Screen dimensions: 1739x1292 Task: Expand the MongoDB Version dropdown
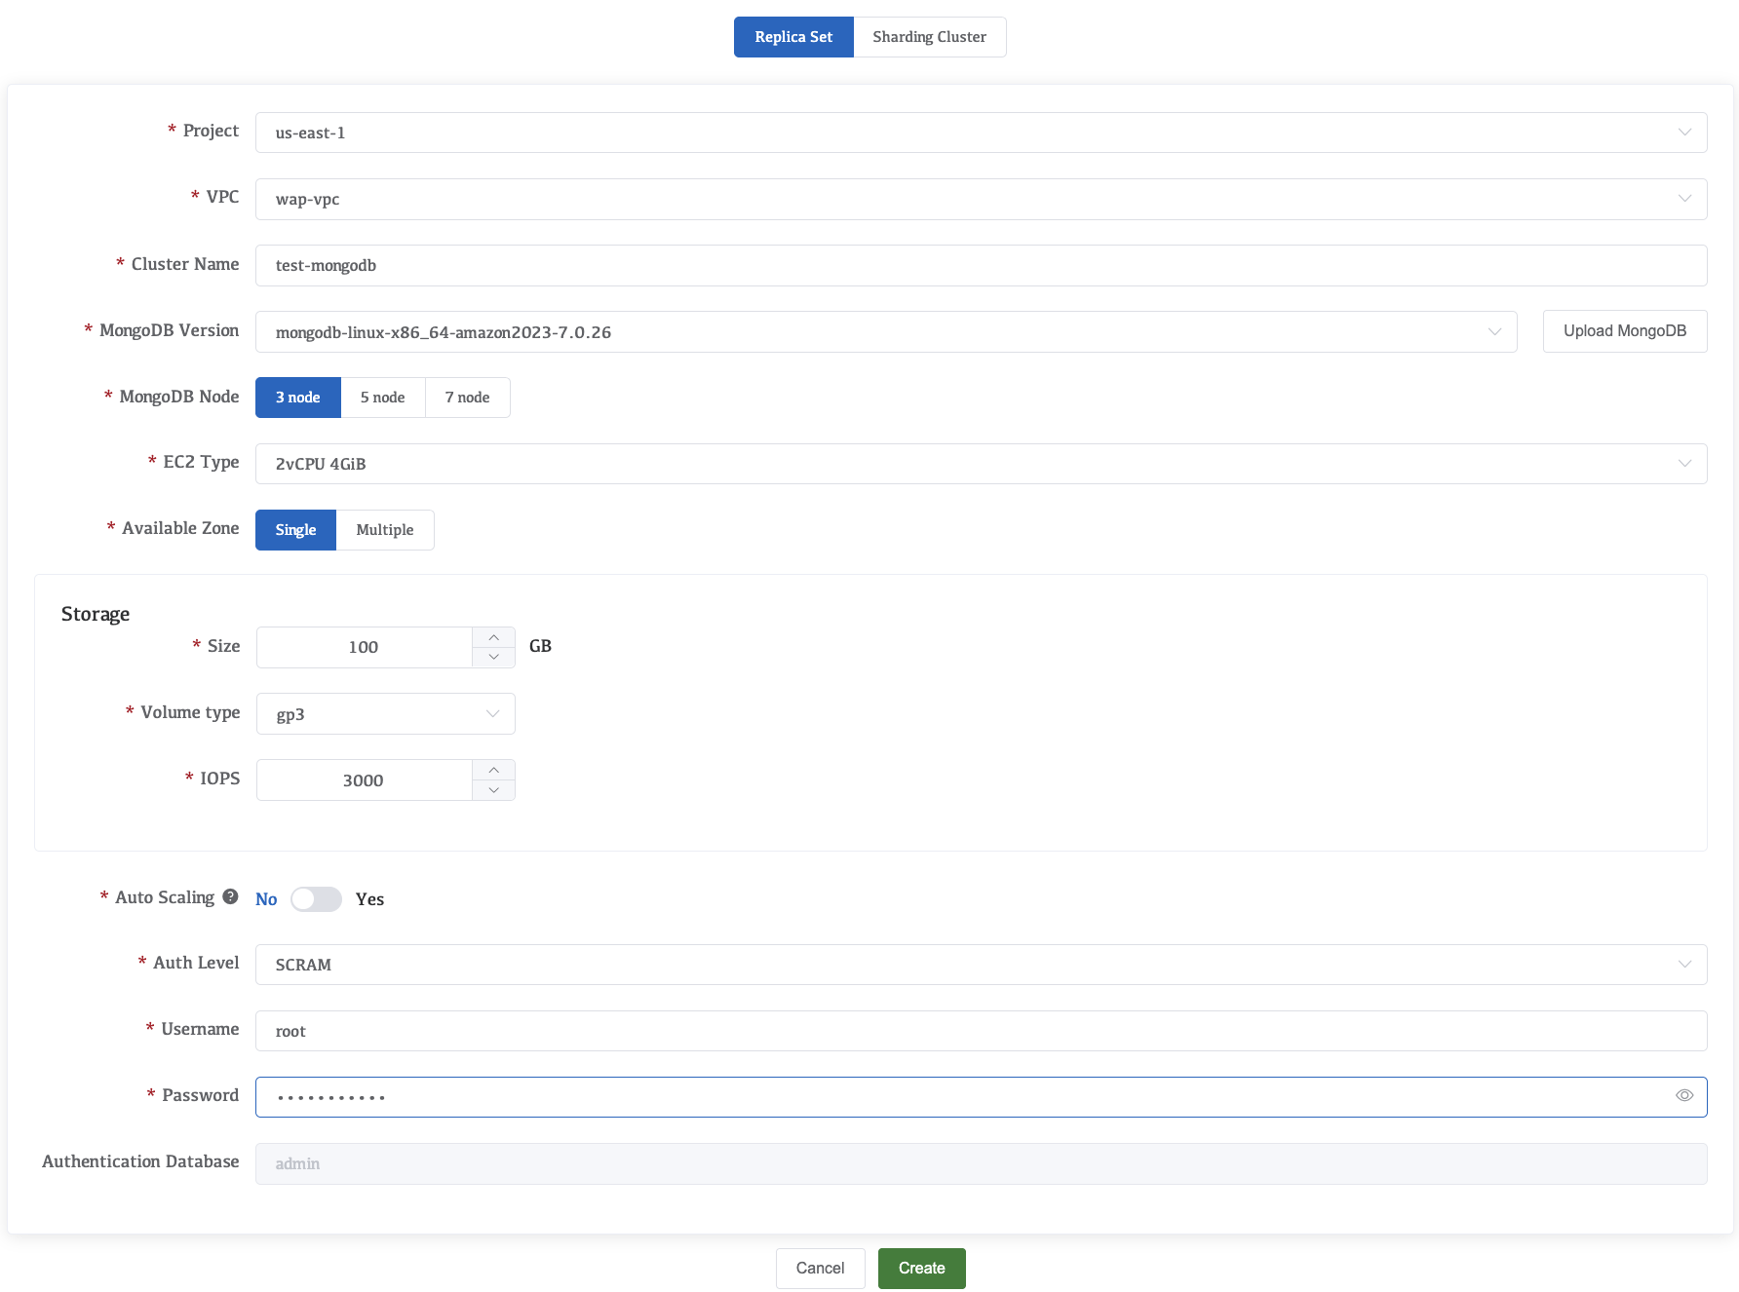(x=885, y=332)
